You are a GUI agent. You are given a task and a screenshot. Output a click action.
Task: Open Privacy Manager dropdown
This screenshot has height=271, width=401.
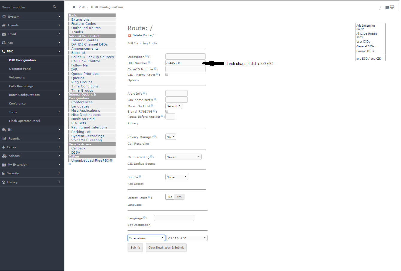click(171, 137)
